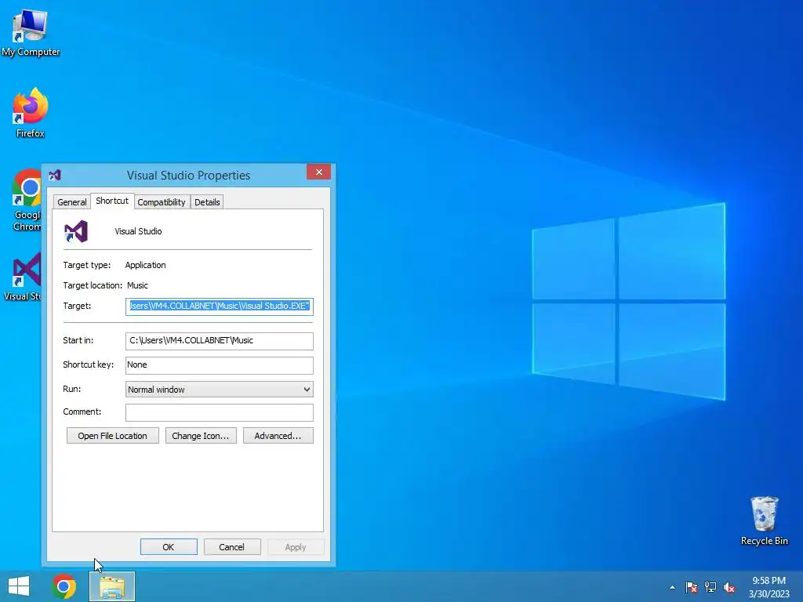The image size is (803, 602).
Task: Click the Visual Studio name text in the dialog
Action: 138,231
